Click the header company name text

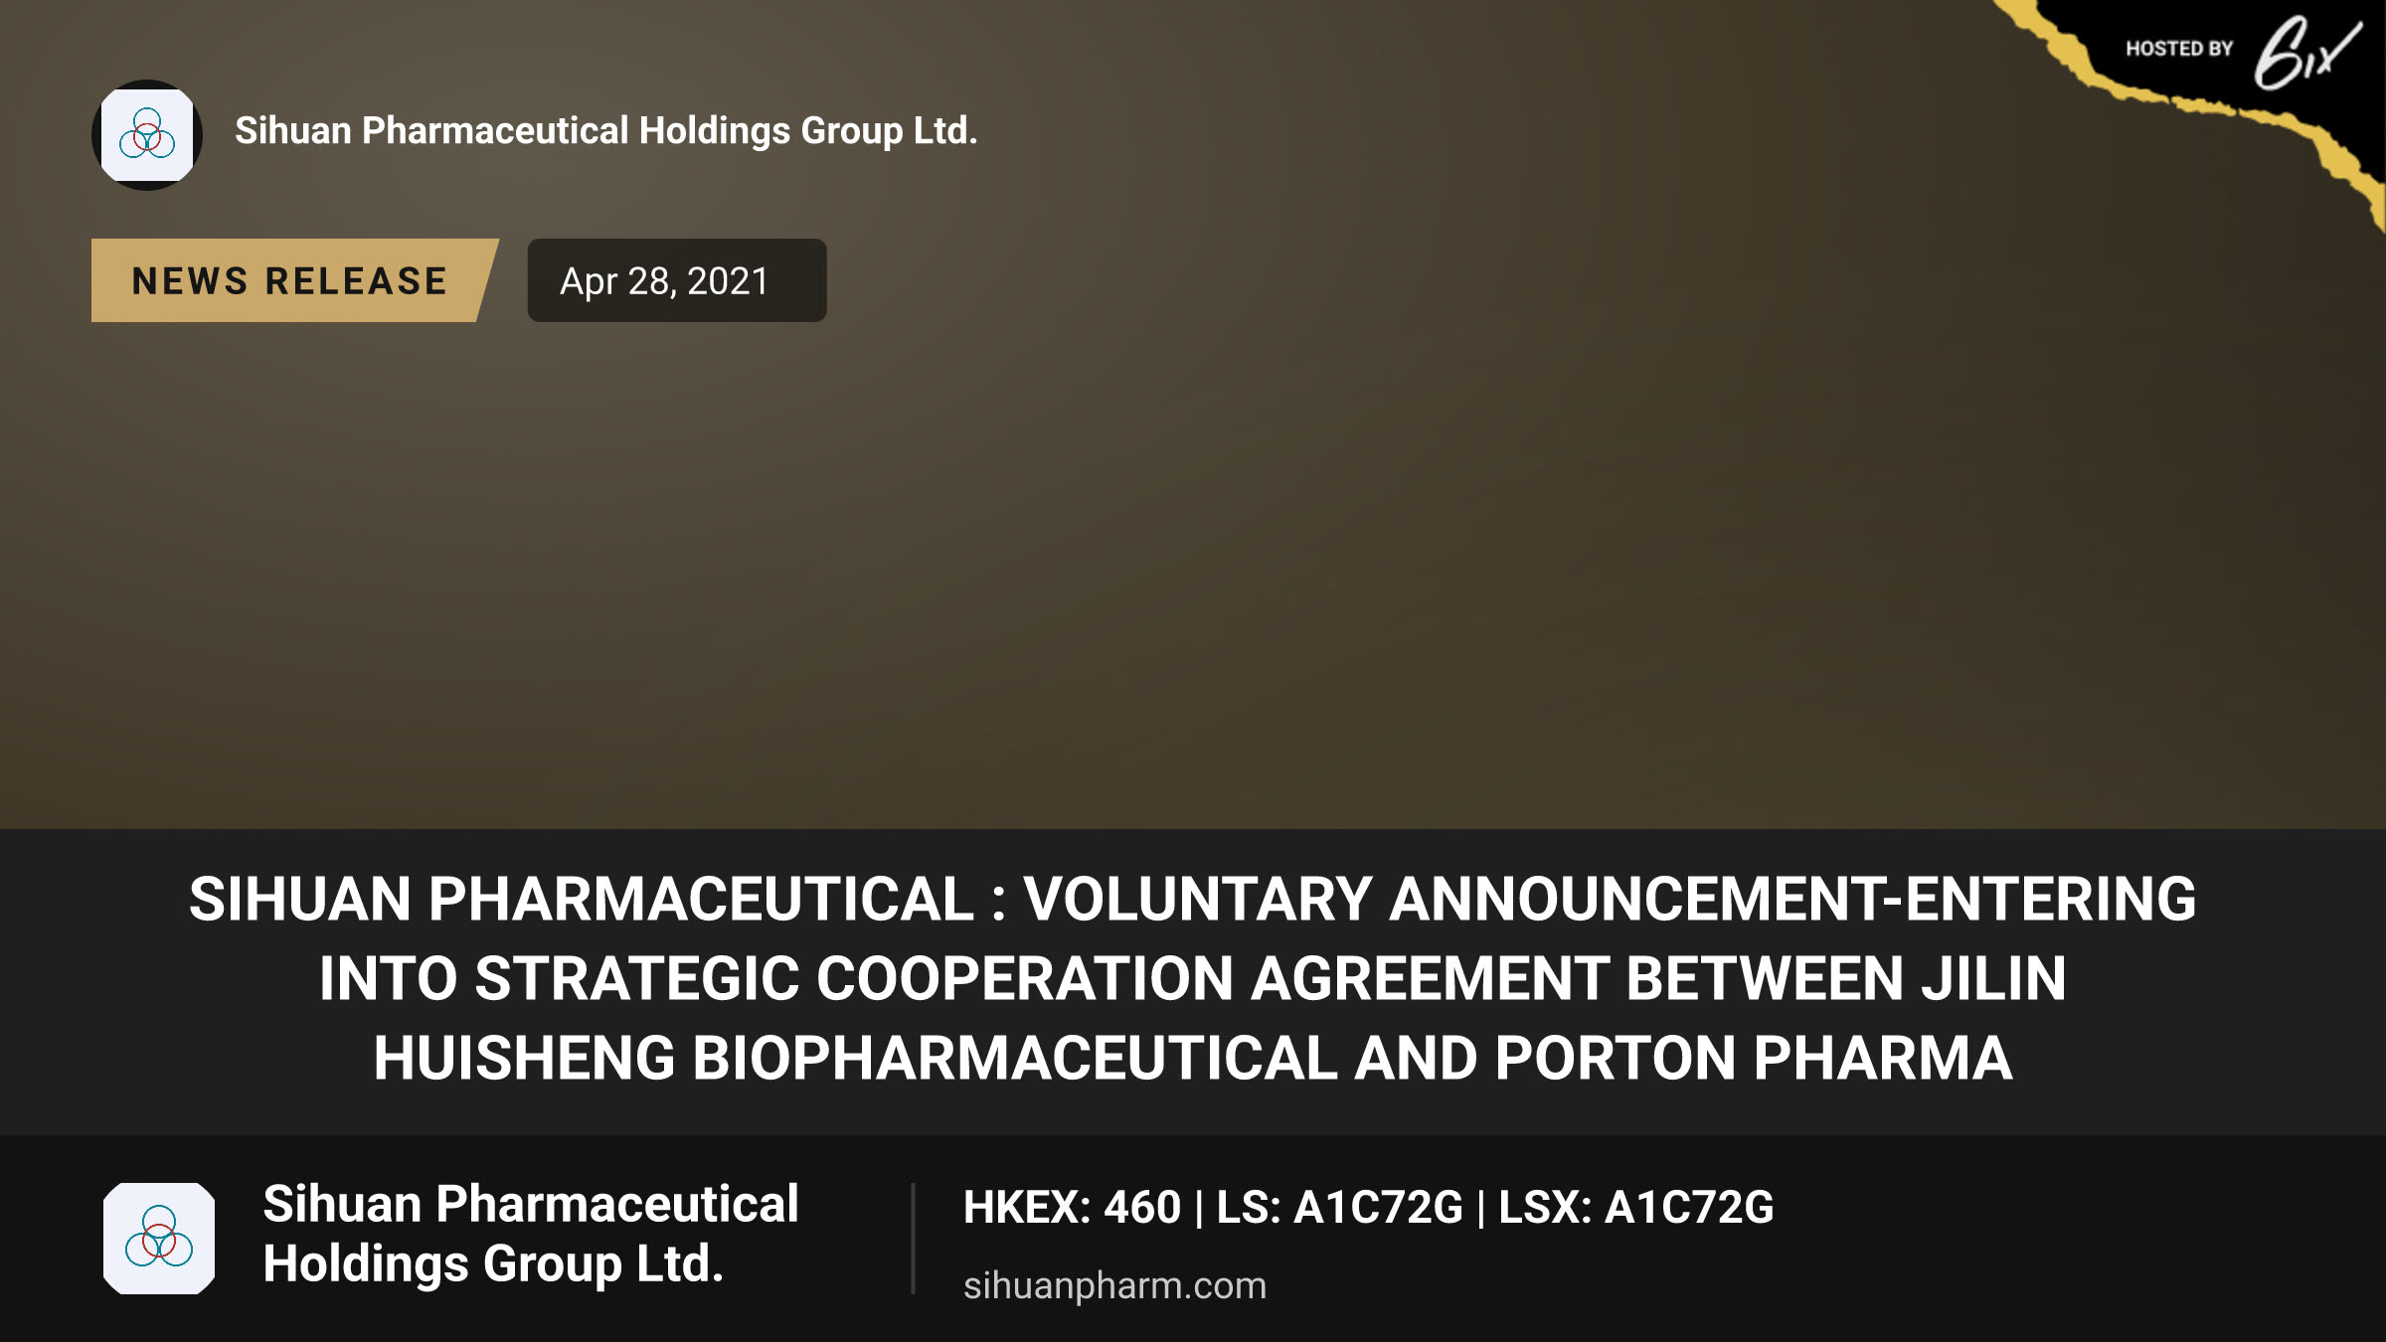[x=606, y=131]
